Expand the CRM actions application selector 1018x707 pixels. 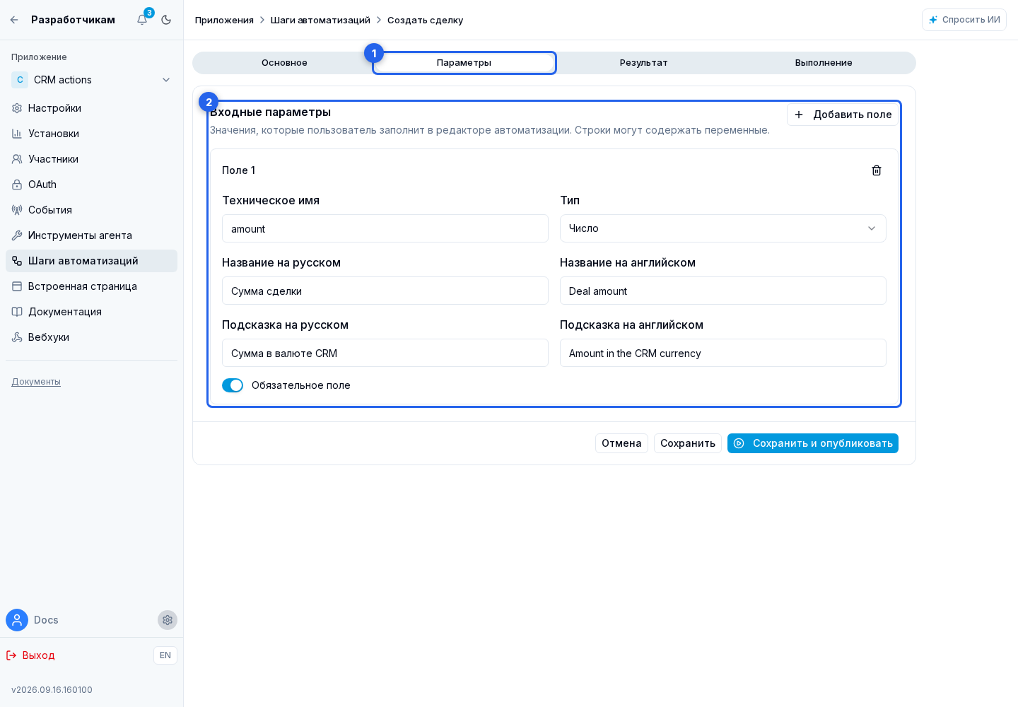(x=92, y=80)
